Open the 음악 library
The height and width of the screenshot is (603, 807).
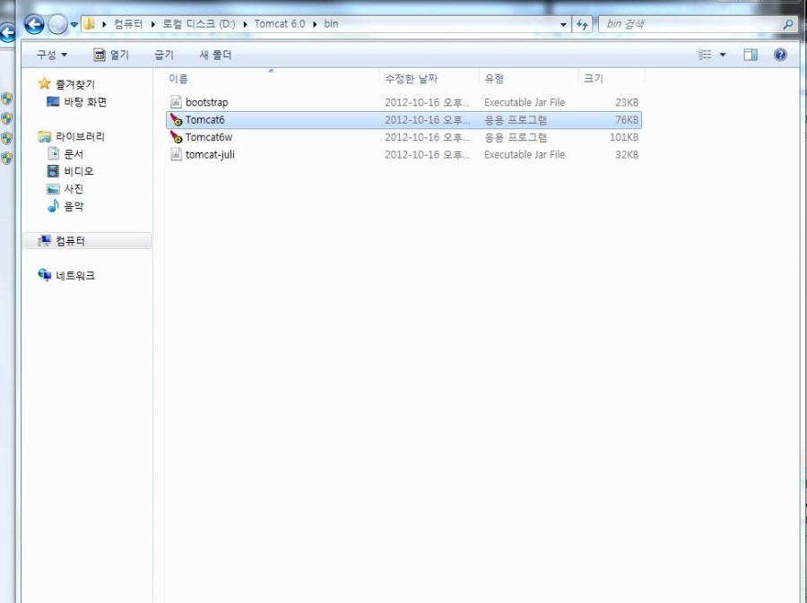(74, 206)
